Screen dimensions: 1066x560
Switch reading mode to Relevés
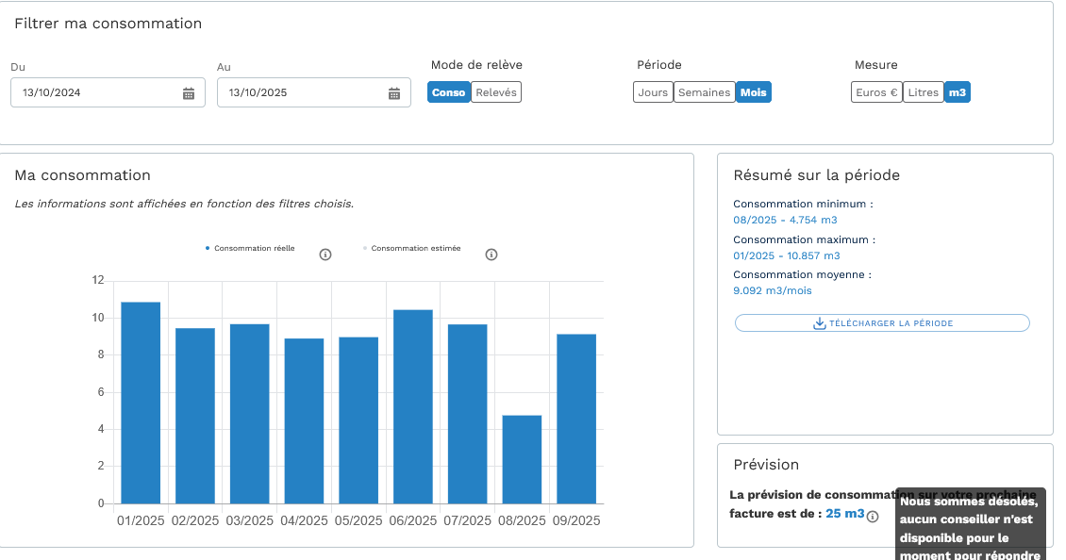click(496, 92)
